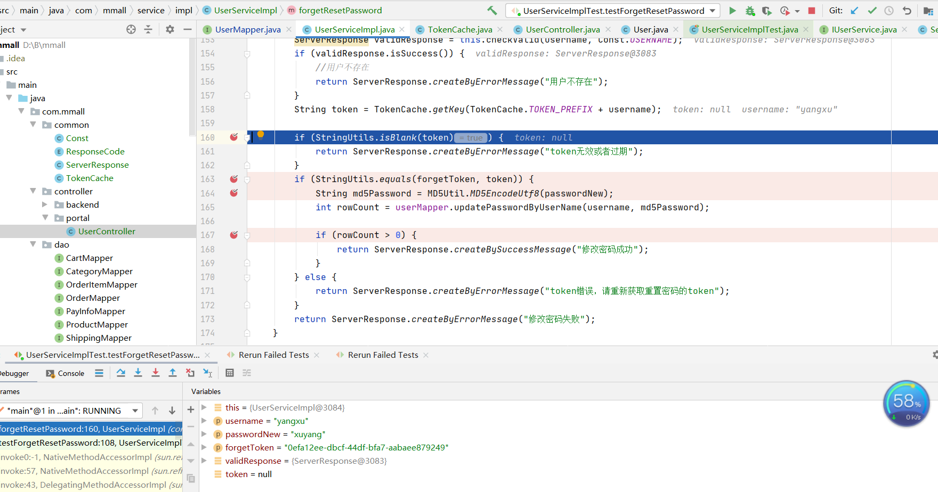Locate current file in Project tree
The height and width of the screenshot is (492, 938).
(131, 29)
